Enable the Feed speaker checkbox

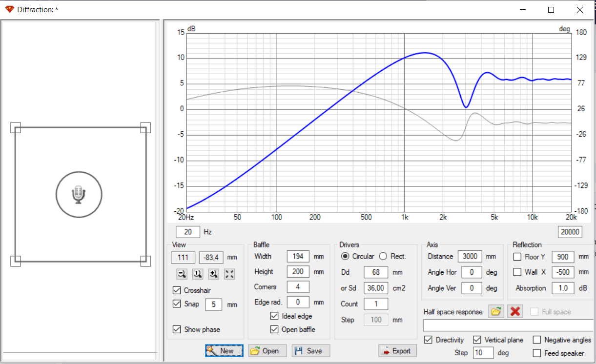(537, 353)
